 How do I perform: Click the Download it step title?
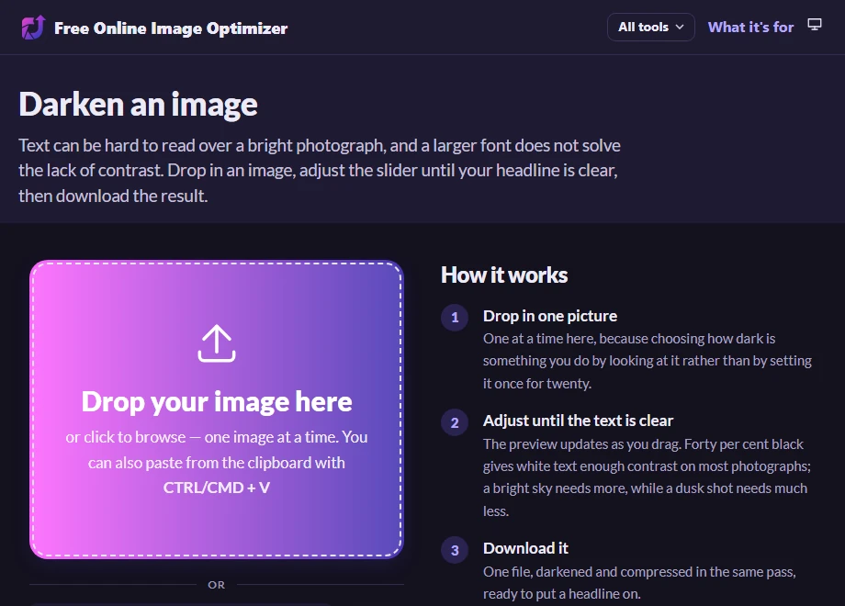(526, 548)
